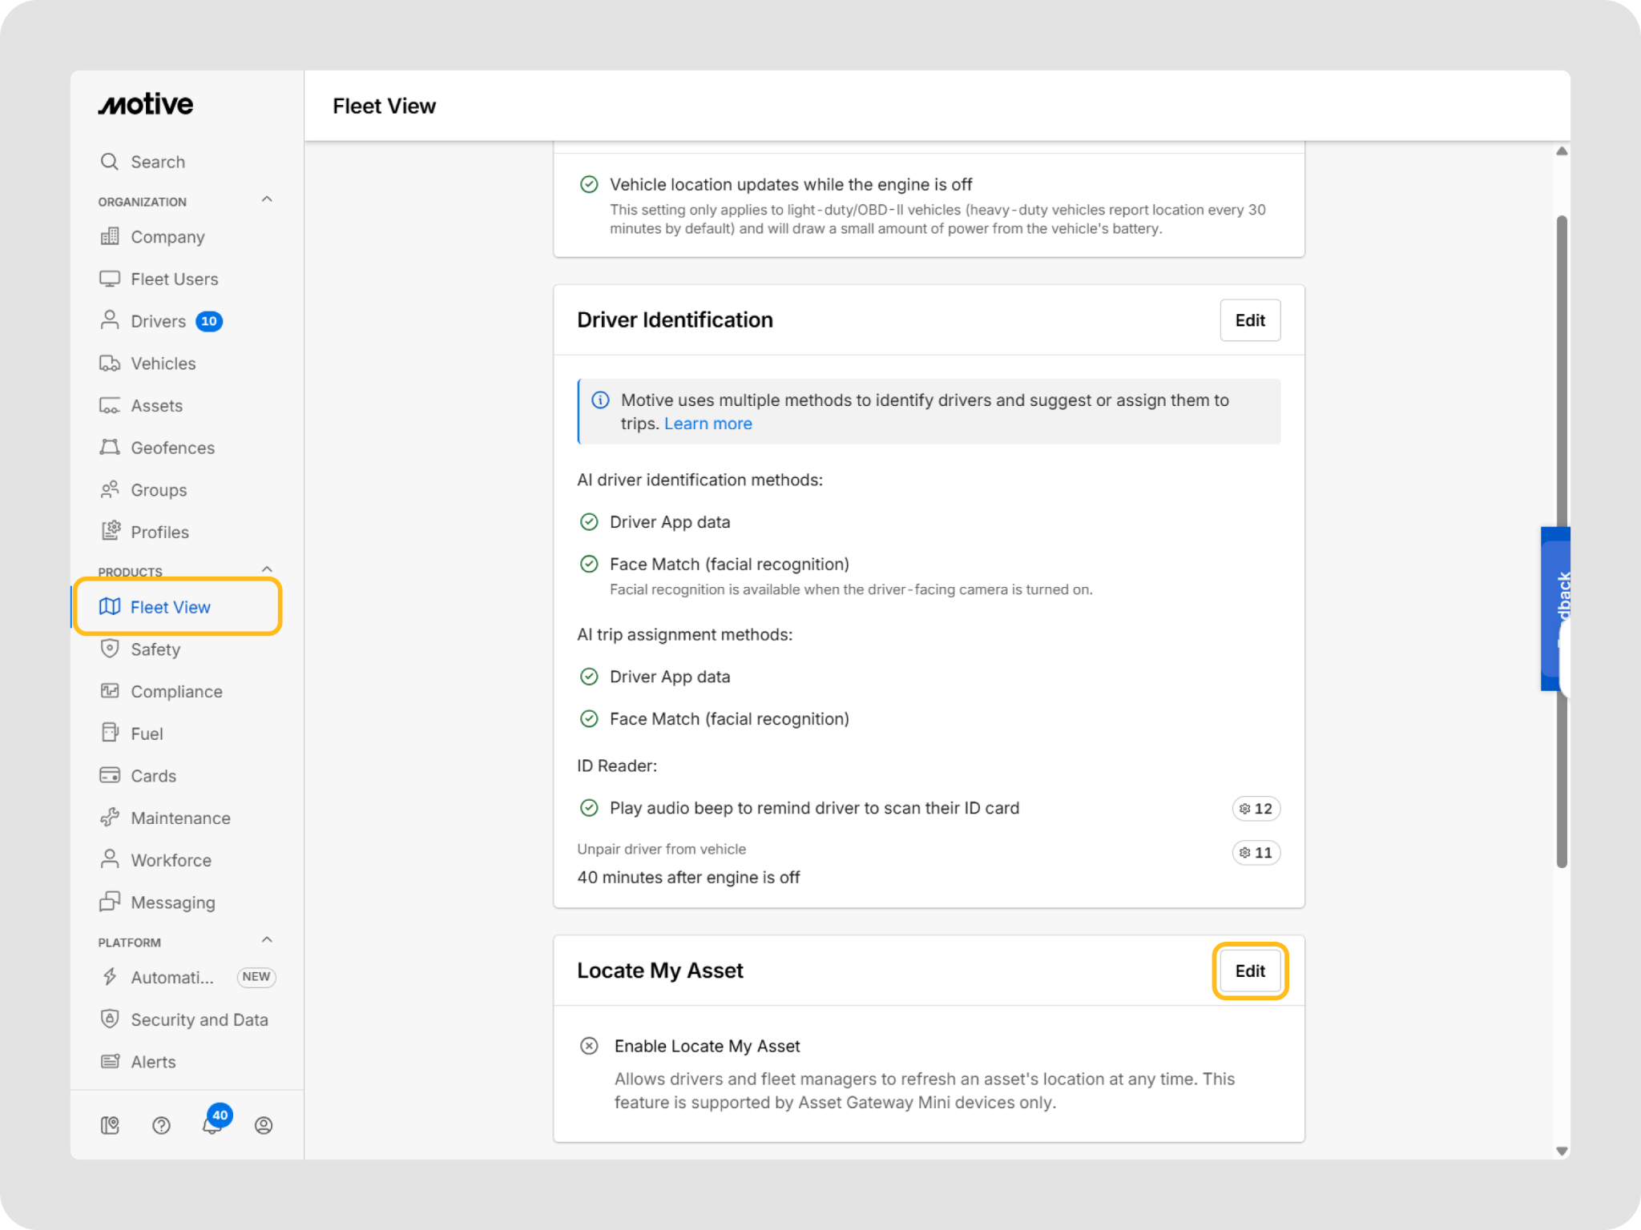1641x1230 pixels.
Task: Click the Search magnifier icon
Action: click(x=110, y=162)
